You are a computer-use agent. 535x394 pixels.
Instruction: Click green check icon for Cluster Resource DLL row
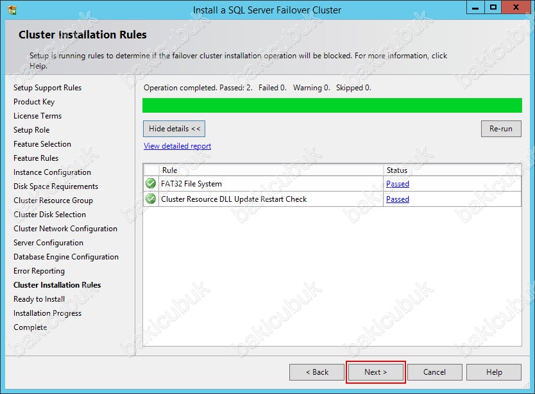tap(151, 199)
